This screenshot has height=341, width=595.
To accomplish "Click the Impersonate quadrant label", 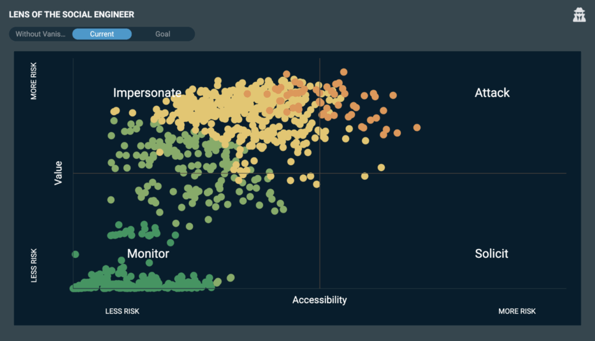I will point(147,93).
